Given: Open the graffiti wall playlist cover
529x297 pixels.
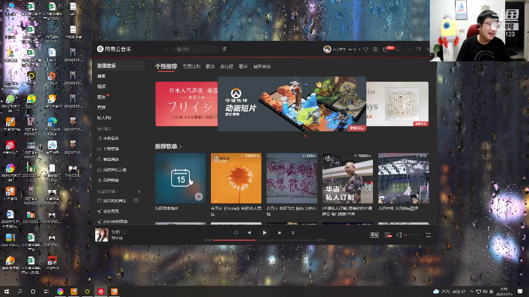Looking at the screenshot, I should tap(292, 178).
